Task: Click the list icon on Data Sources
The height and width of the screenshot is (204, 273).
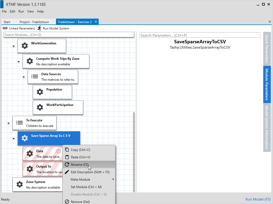Action: tap(35, 76)
